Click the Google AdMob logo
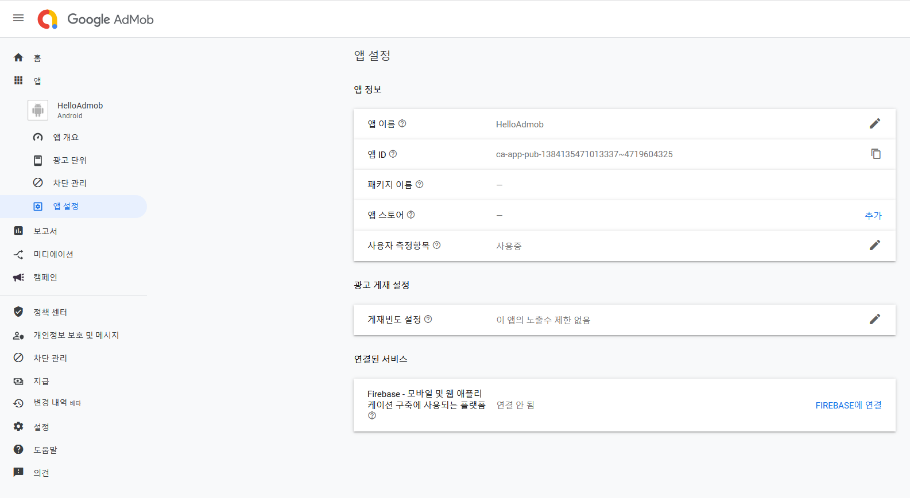The image size is (910, 498). click(x=95, y=19)
